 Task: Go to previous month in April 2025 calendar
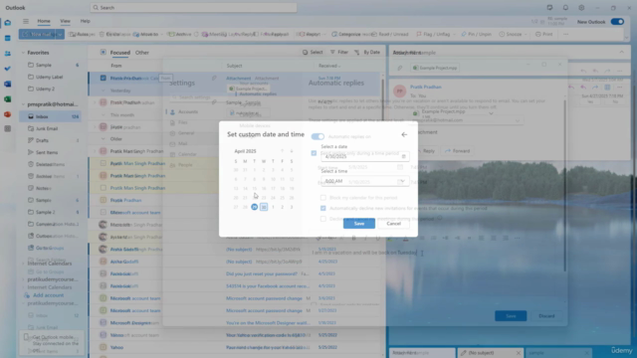click(282, 151)
